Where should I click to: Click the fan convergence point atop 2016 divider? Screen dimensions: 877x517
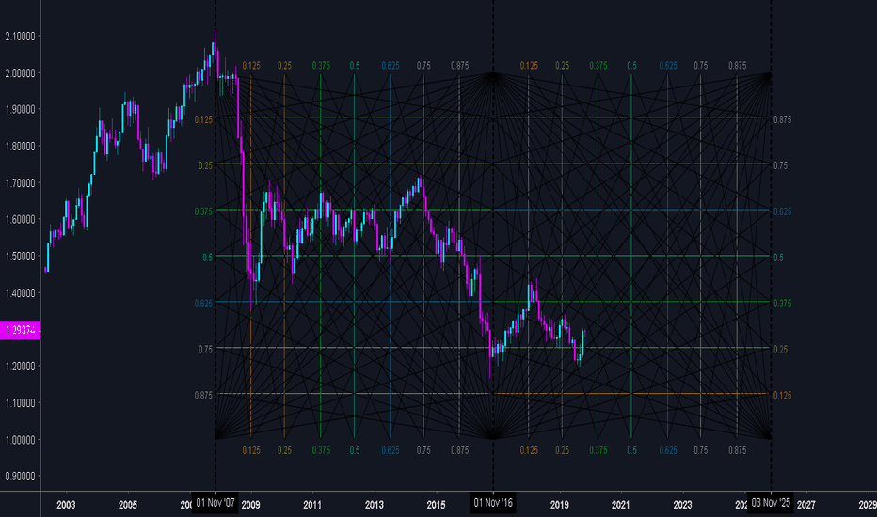(493, 75)
